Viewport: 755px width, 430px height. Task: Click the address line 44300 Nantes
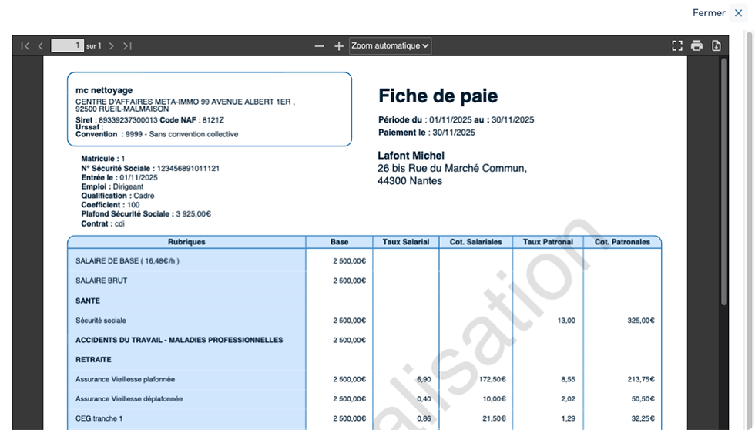(410, 181)
